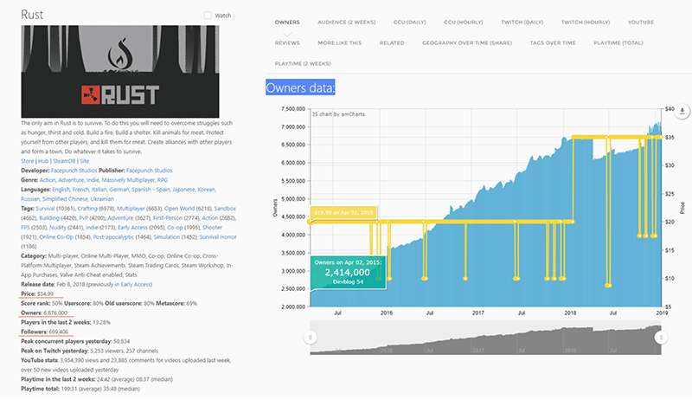This screenshot has height=400, width=692.
Task: Select the Related tab
Action: [392, 42]
